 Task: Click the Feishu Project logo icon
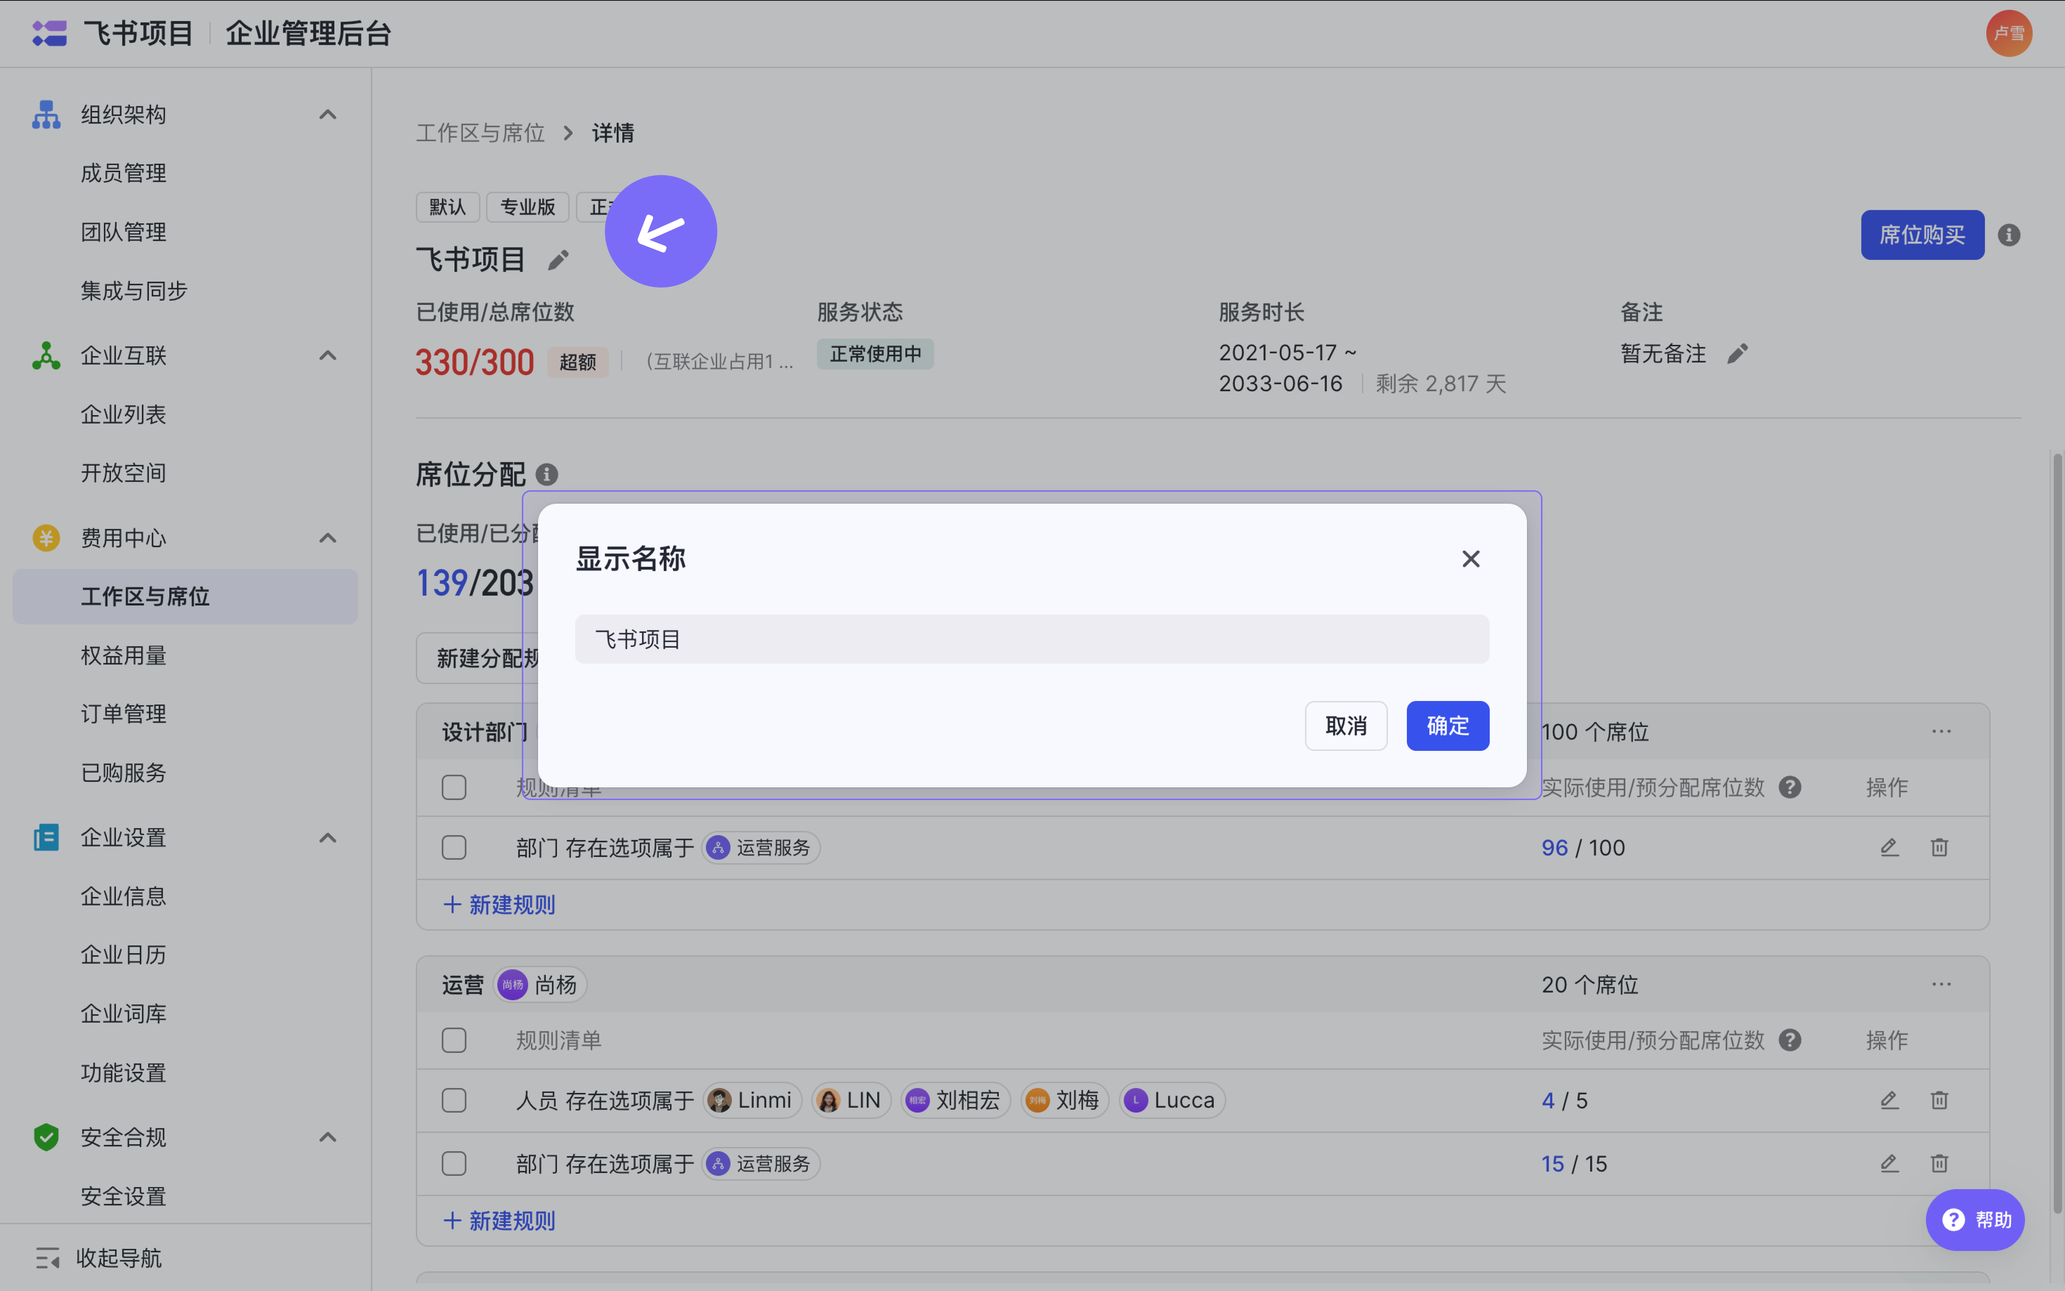pyautogui.click(x=50, y=33)
